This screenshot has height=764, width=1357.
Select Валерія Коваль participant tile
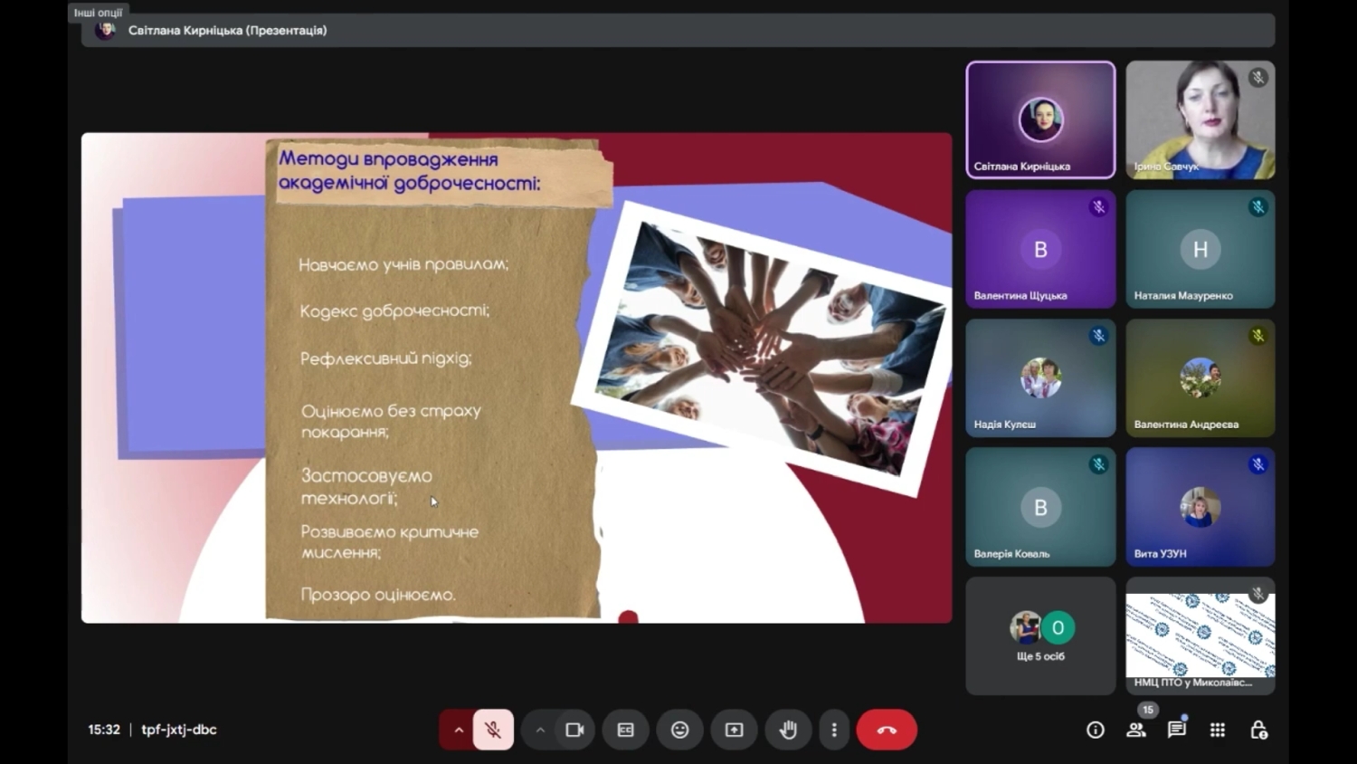pyautogui.click(x=1040, y=507)
